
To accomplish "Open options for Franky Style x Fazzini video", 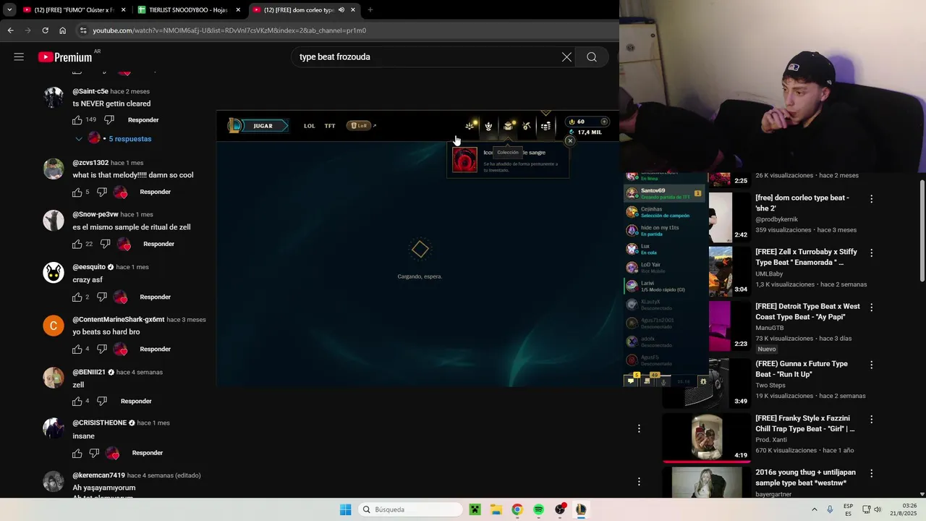I will [872, 419].
